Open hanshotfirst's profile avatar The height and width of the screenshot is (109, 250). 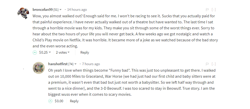click(x=39, y=68)
